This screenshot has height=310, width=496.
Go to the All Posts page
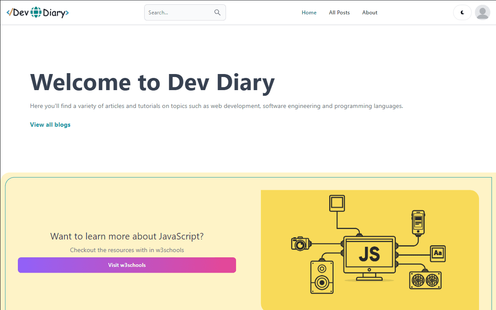pos(339,12)
